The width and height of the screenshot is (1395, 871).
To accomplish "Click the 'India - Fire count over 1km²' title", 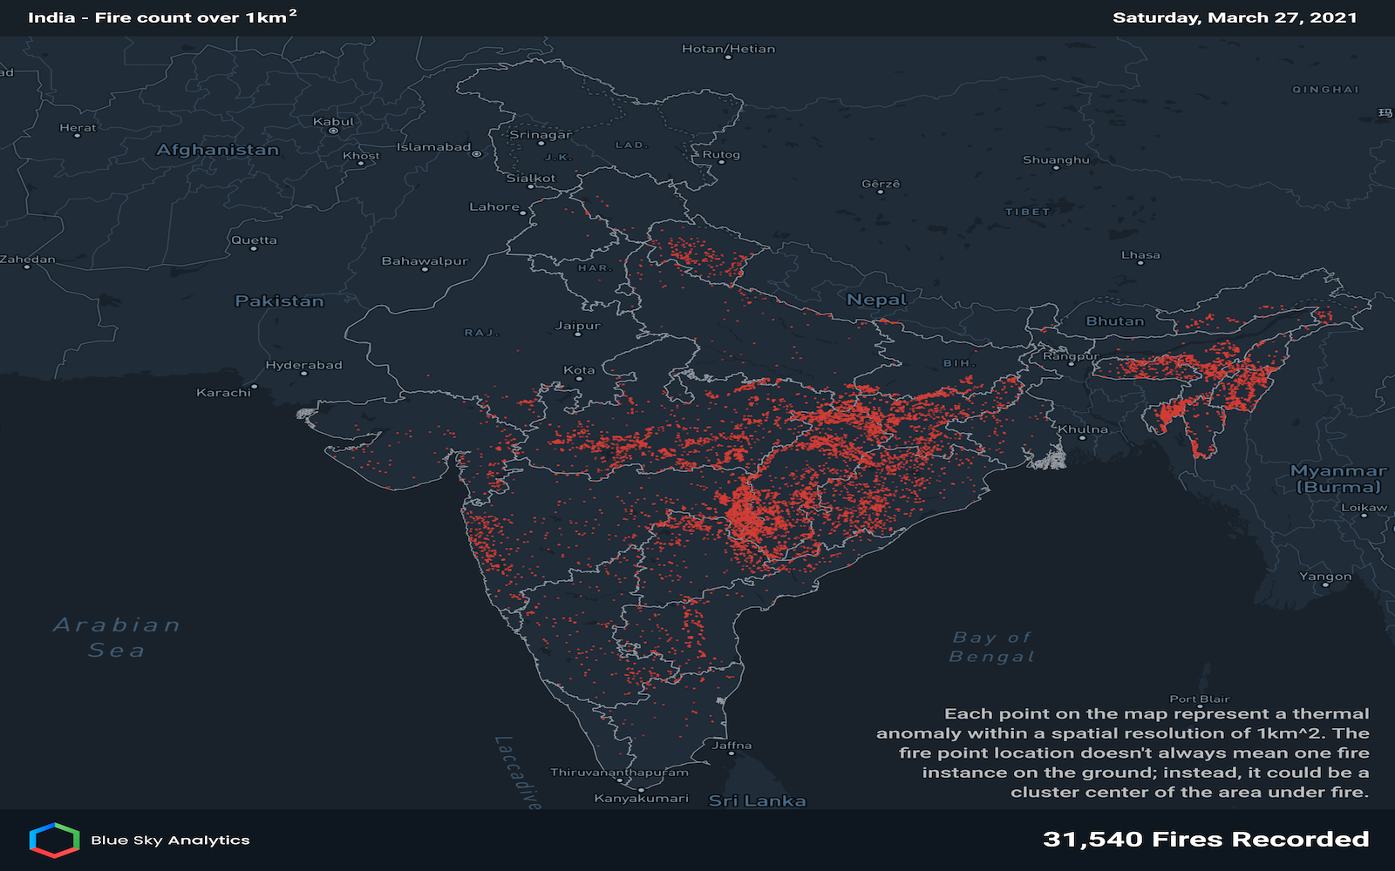I will [x=162, y=17].
